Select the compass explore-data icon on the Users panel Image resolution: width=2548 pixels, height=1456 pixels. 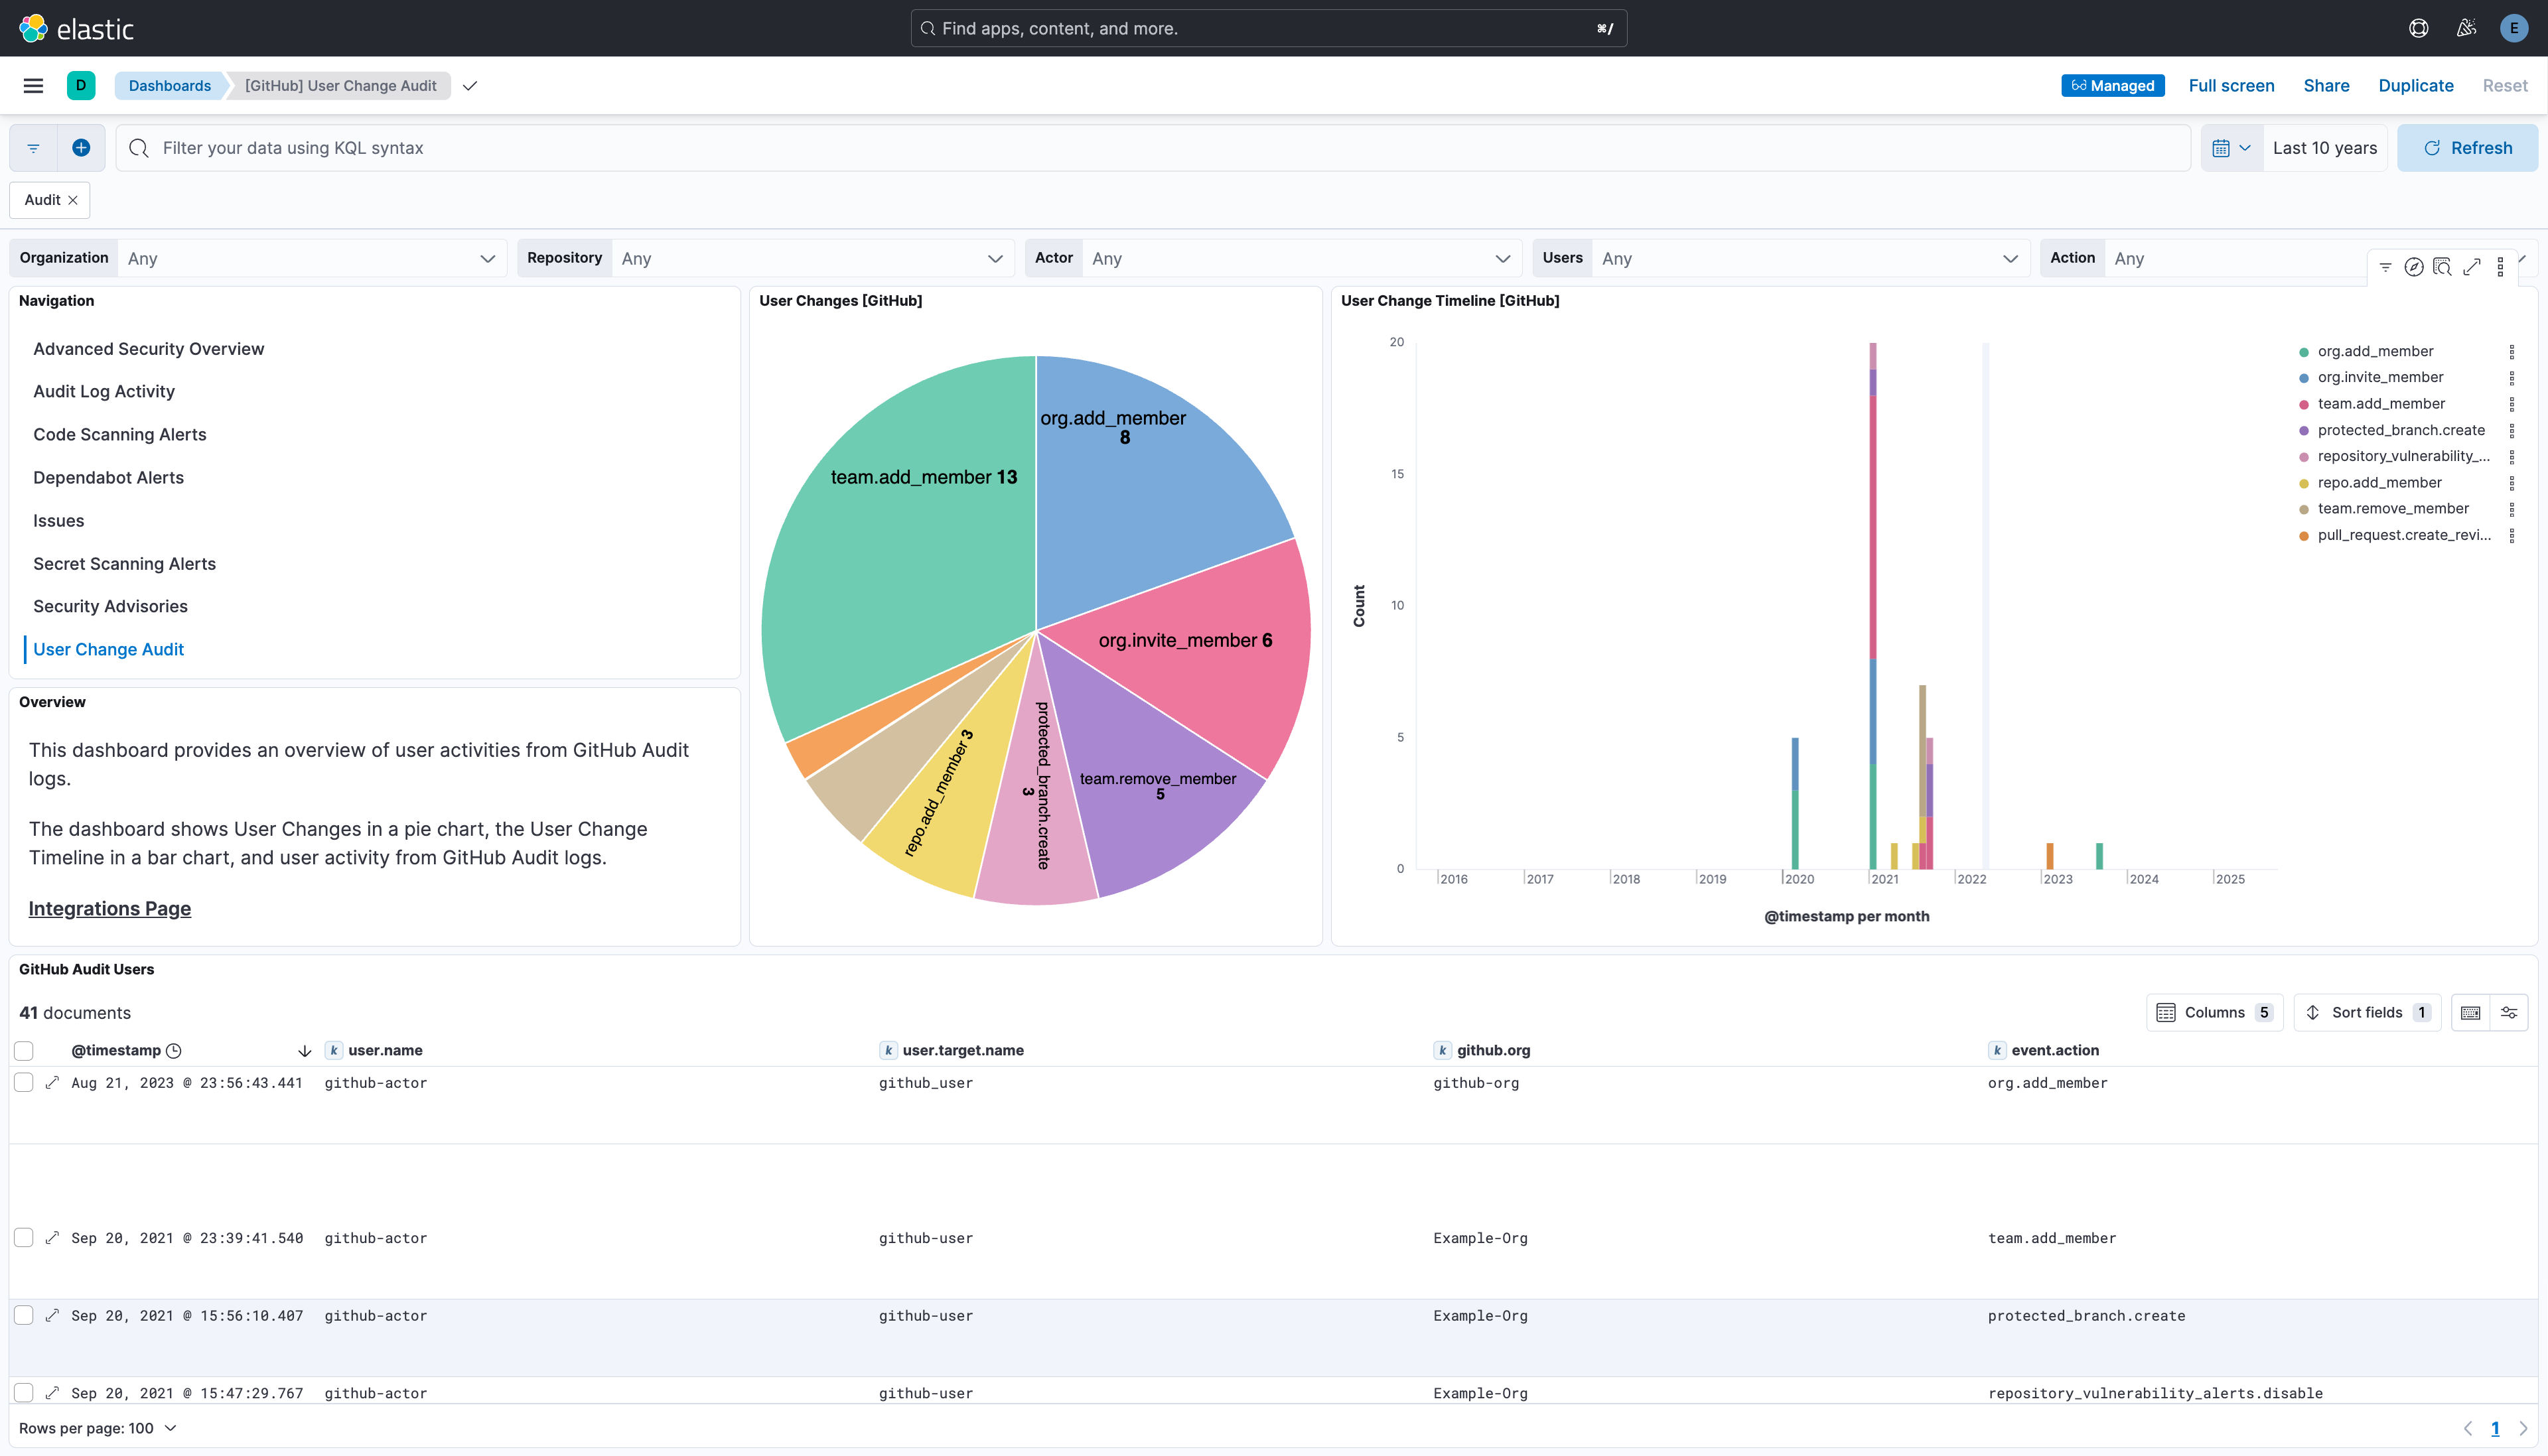(2414, 267)
